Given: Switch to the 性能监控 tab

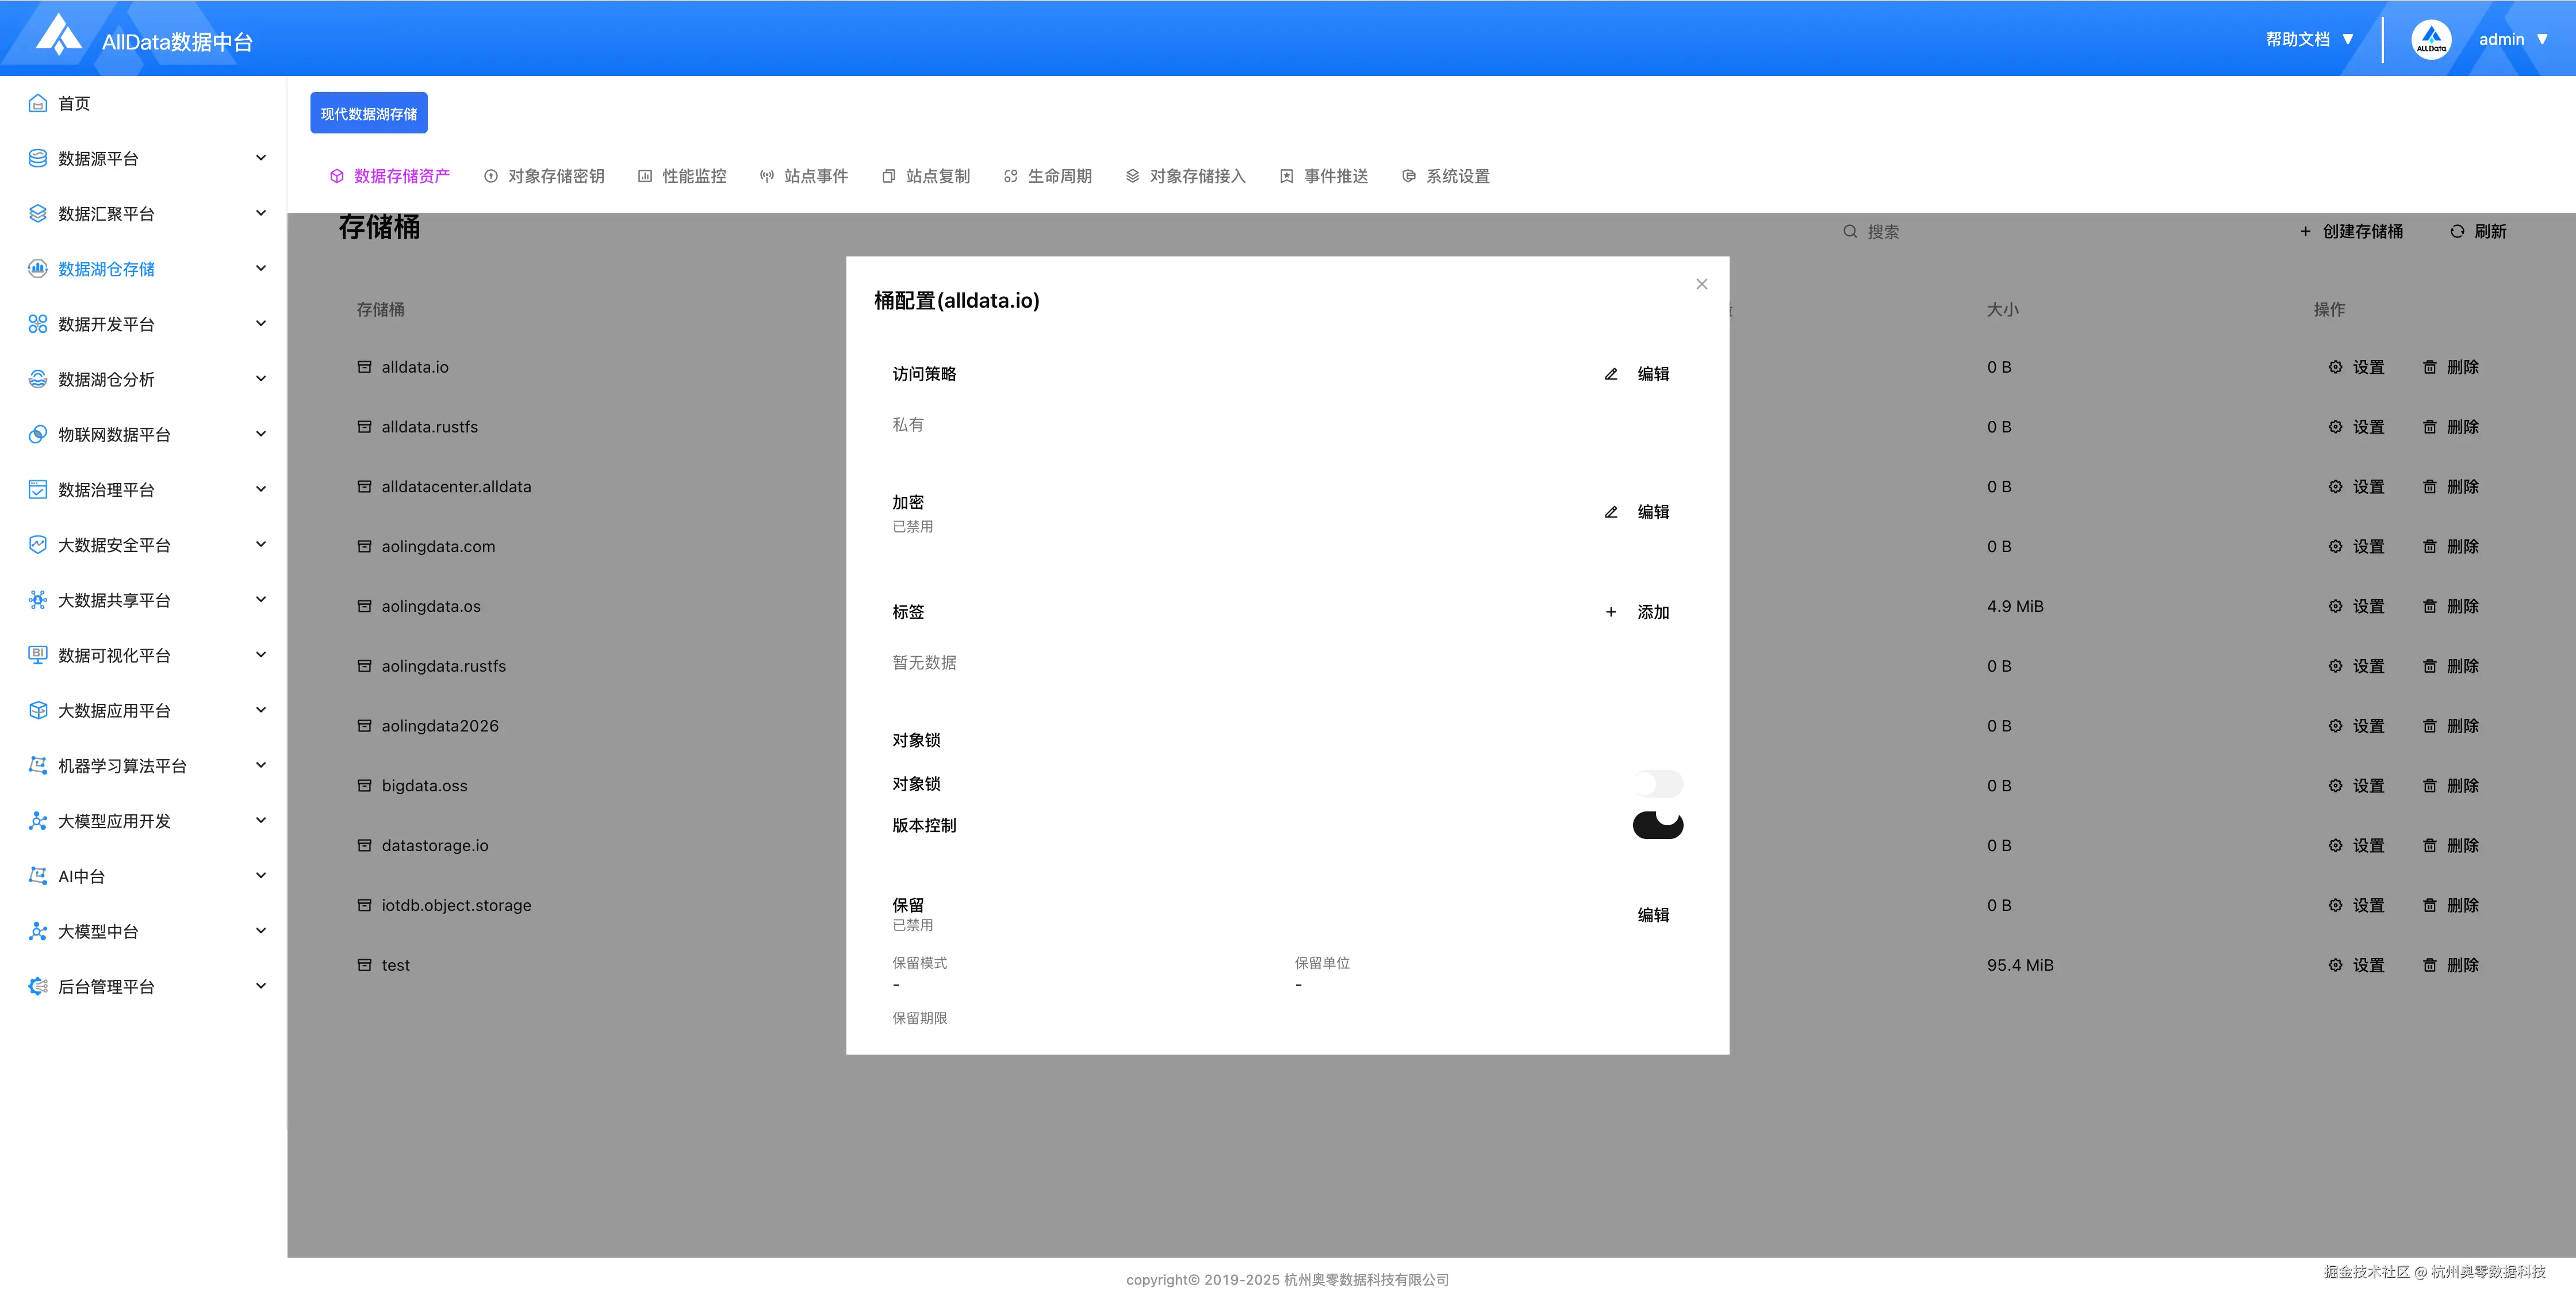Looking at the screenshot, I should (x=693, y=175).
